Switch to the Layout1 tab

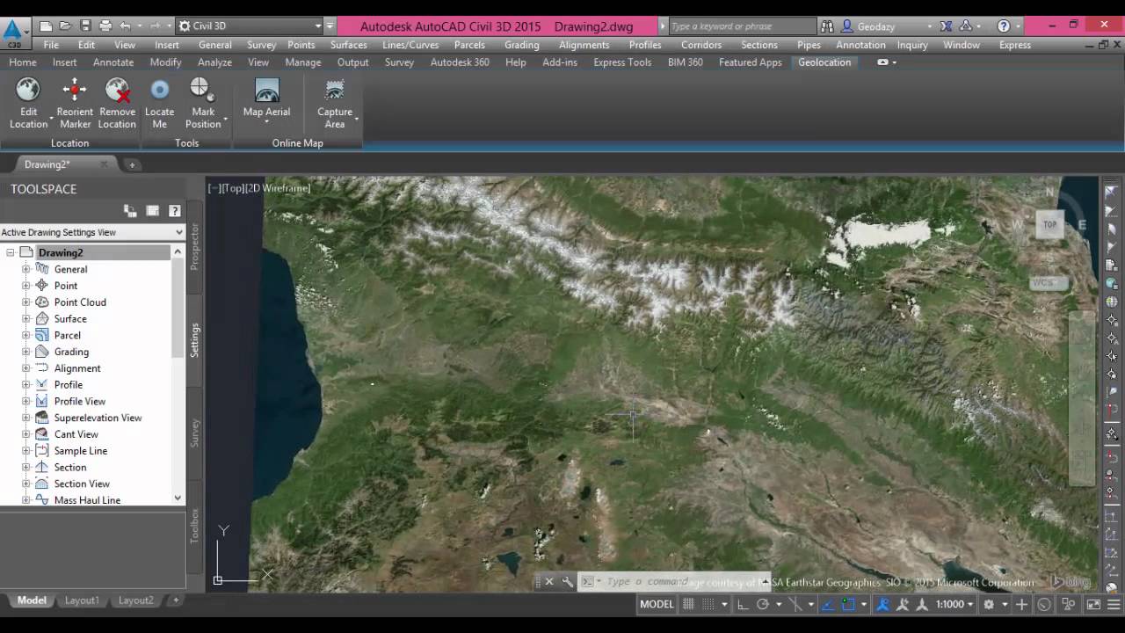coord(82,600)
